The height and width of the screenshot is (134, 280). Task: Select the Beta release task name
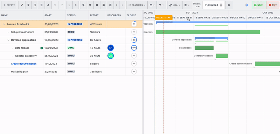tap(22, 48)
